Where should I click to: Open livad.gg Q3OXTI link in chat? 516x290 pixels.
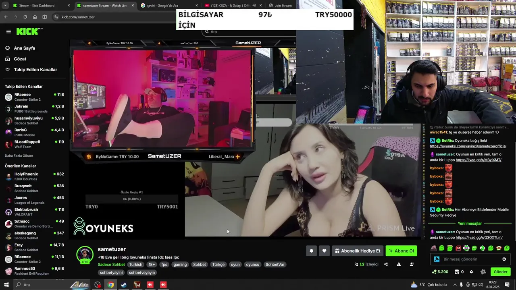click(x=479, y=238)
